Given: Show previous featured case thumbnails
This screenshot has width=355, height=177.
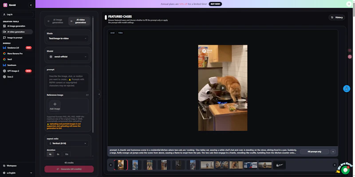Looking at the screenshot, I should (110, 165).
